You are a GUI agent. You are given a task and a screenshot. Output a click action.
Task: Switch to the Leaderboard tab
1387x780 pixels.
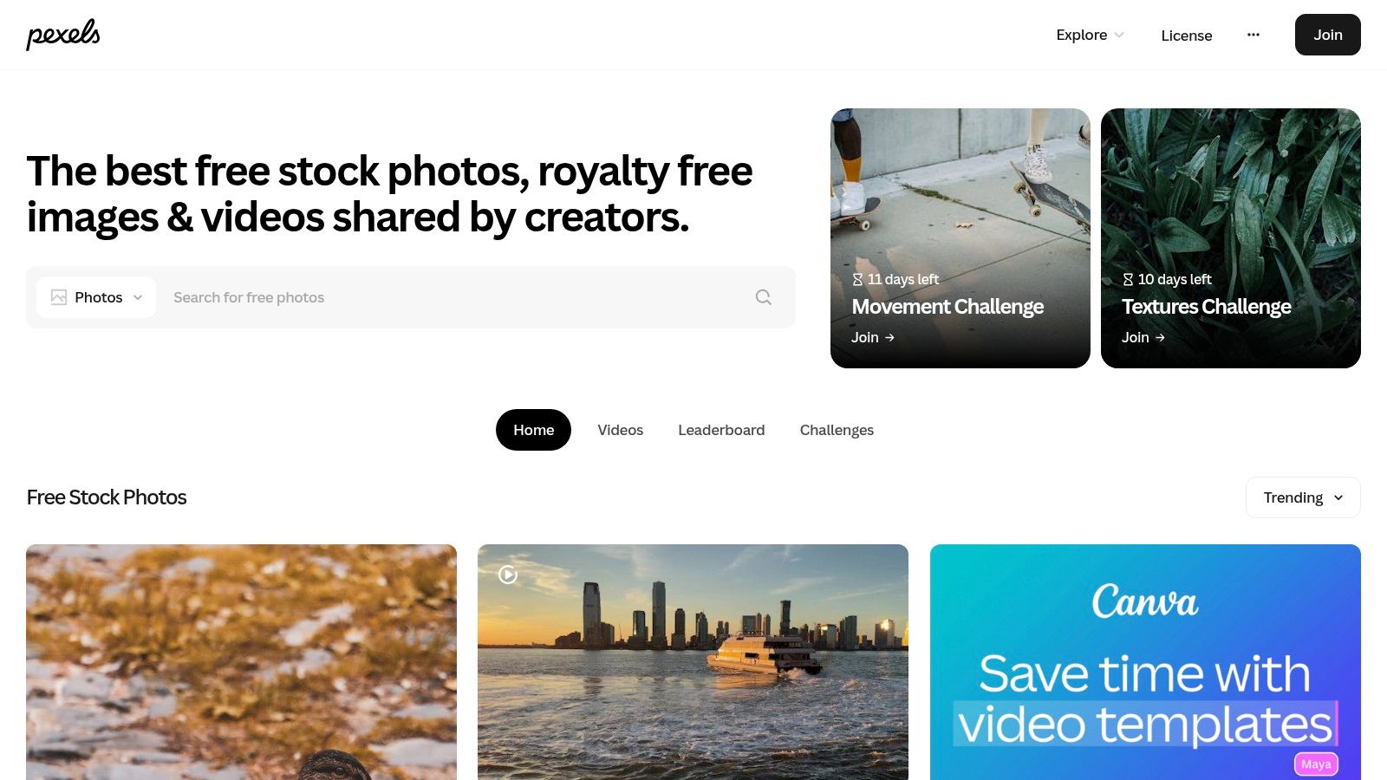721,430
